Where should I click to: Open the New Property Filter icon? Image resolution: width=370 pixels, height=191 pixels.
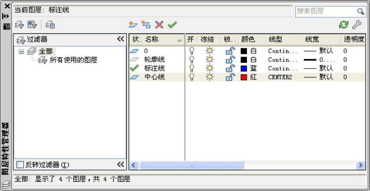coord(19,25)
